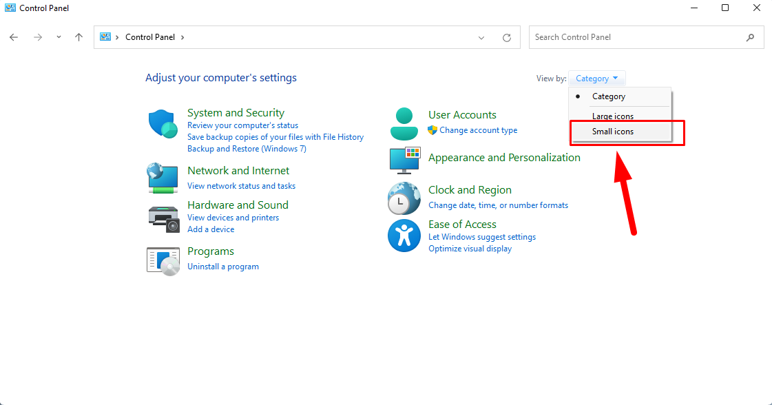This screenshot has height=405, width=772.
Task: Click the System and Security shield icon
Action: pyautogui.click(x=163, y=125)
